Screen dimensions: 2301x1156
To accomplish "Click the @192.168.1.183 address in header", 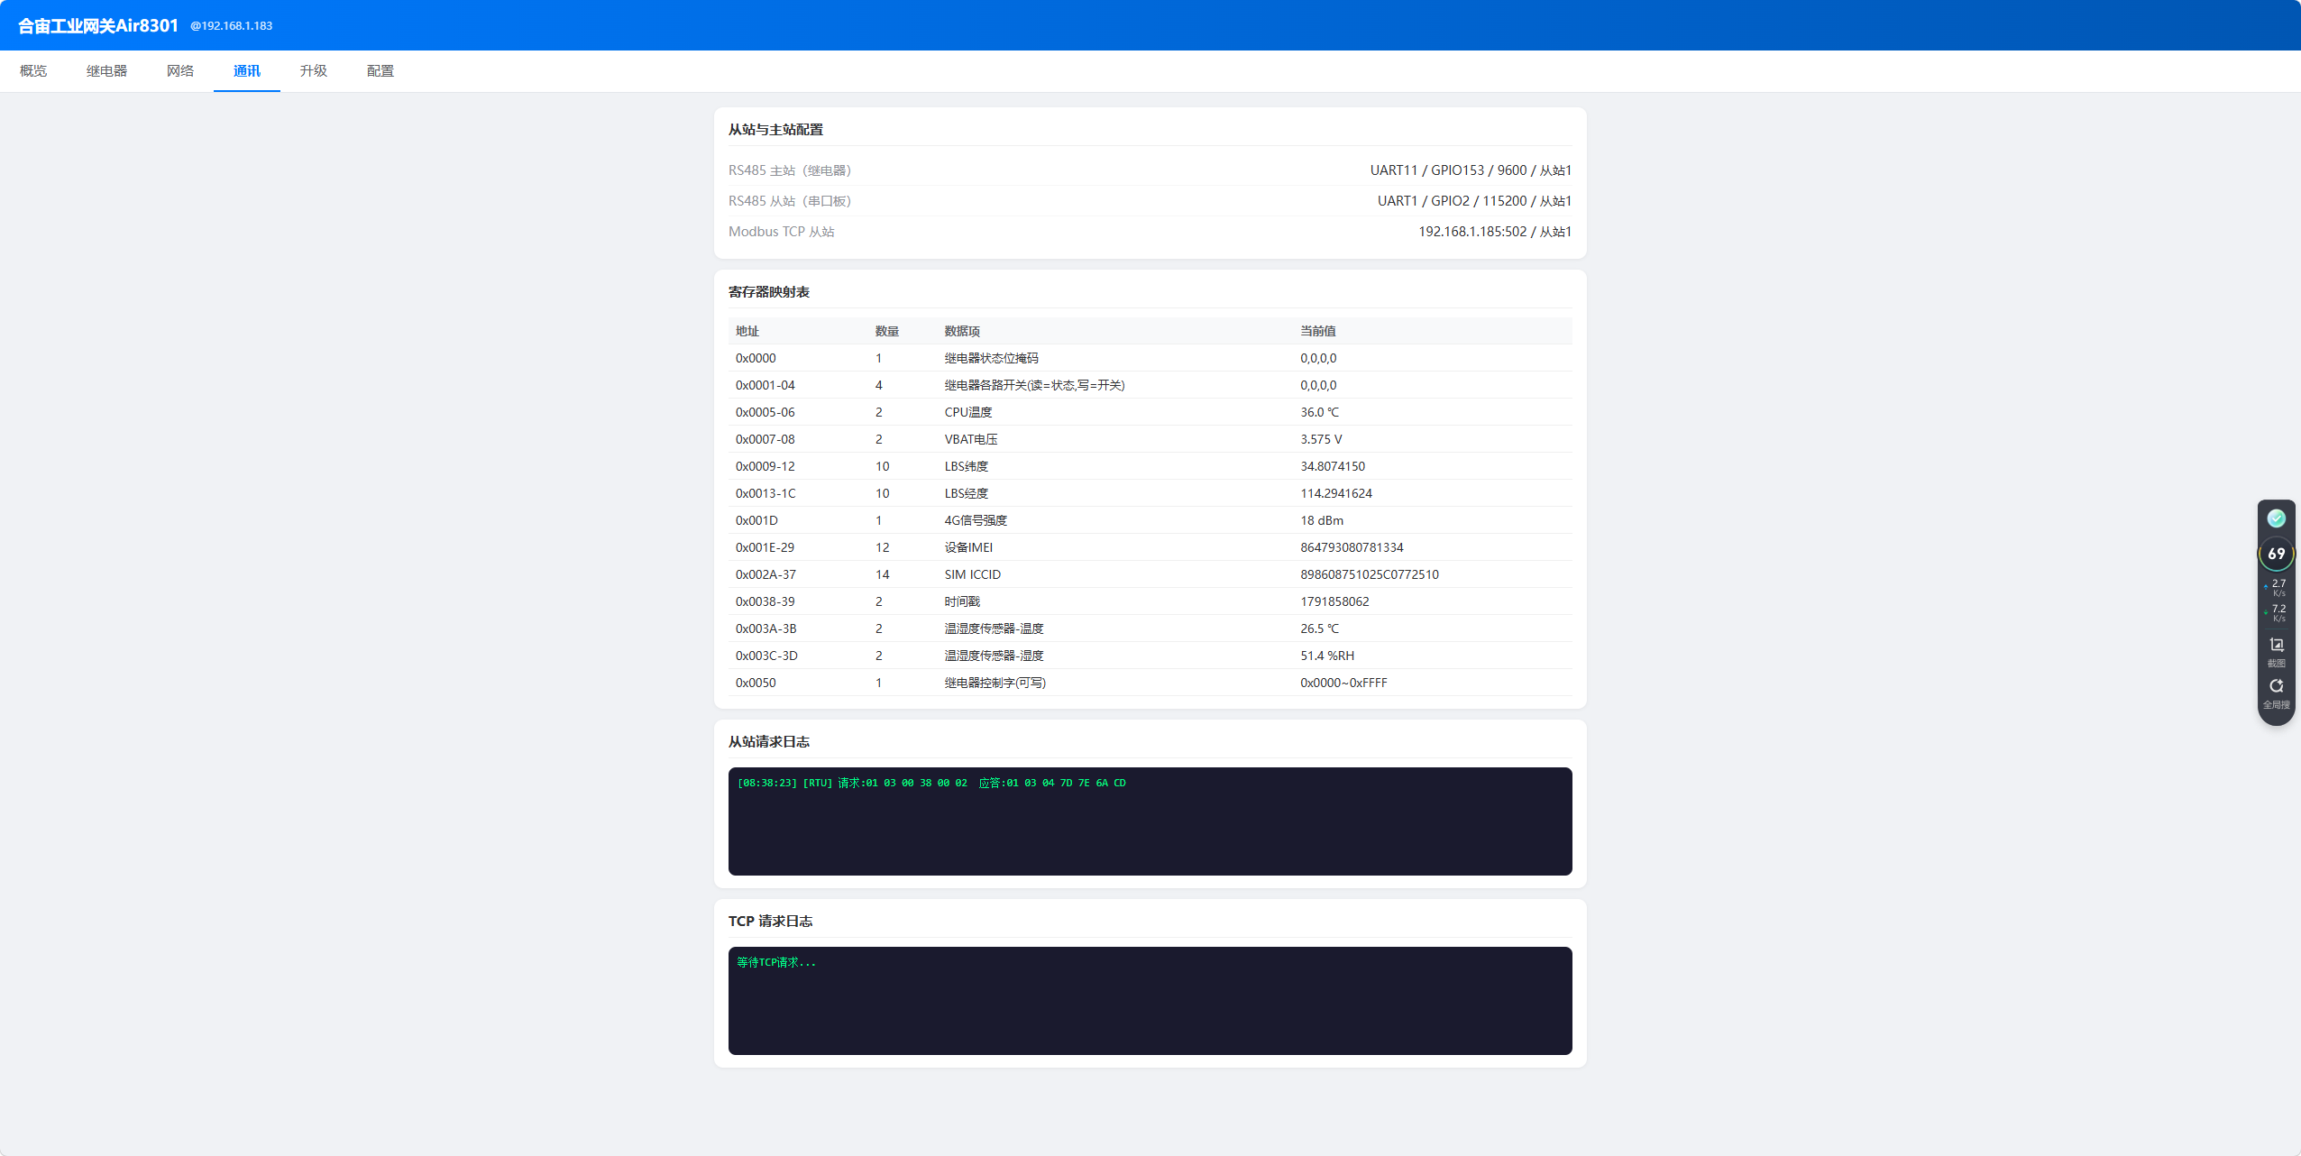I will (x=232, y=26).
